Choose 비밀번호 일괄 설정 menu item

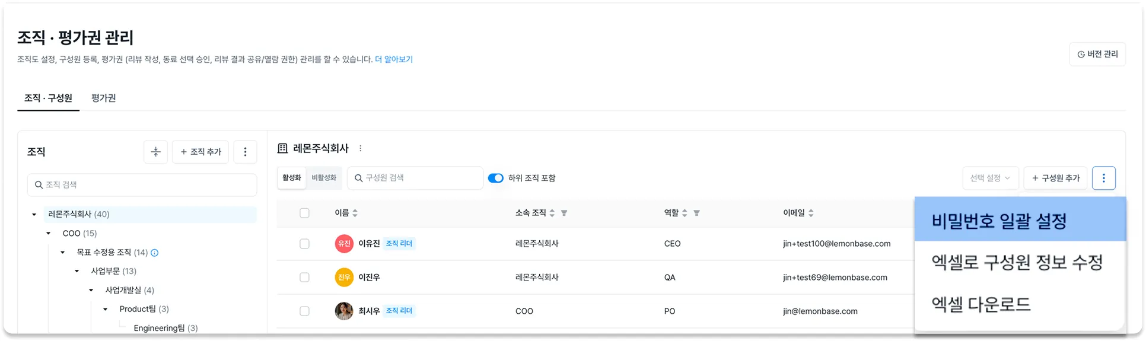pos(1020,219)
